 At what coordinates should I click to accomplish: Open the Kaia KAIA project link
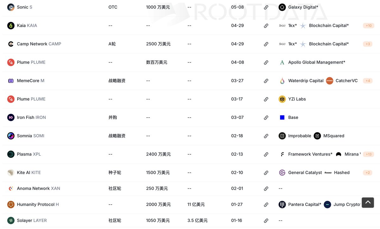tap(27, 26)
